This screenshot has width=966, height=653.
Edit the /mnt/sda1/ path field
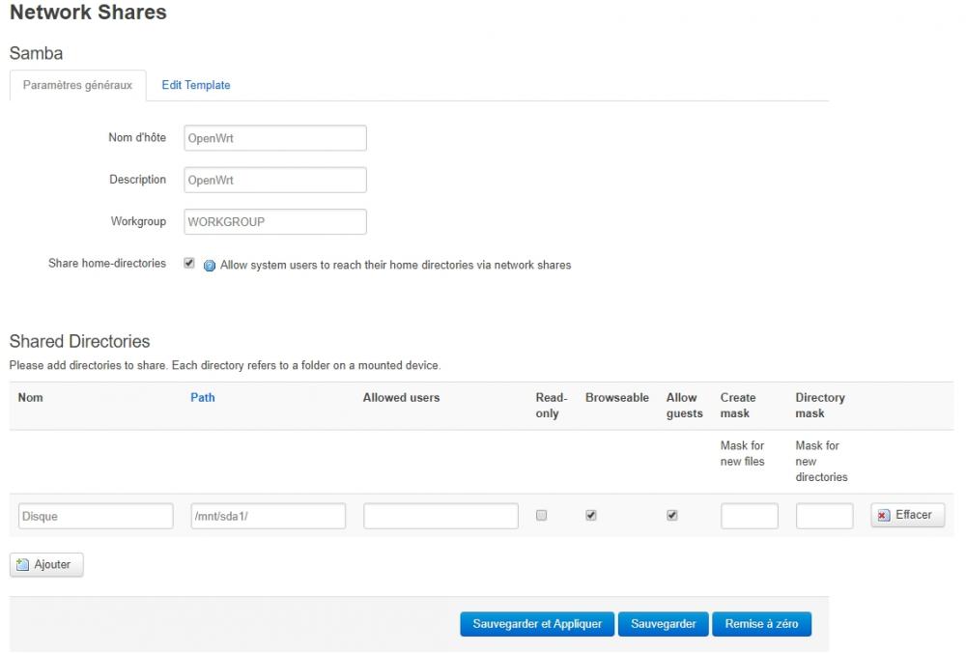pos(269,516)
